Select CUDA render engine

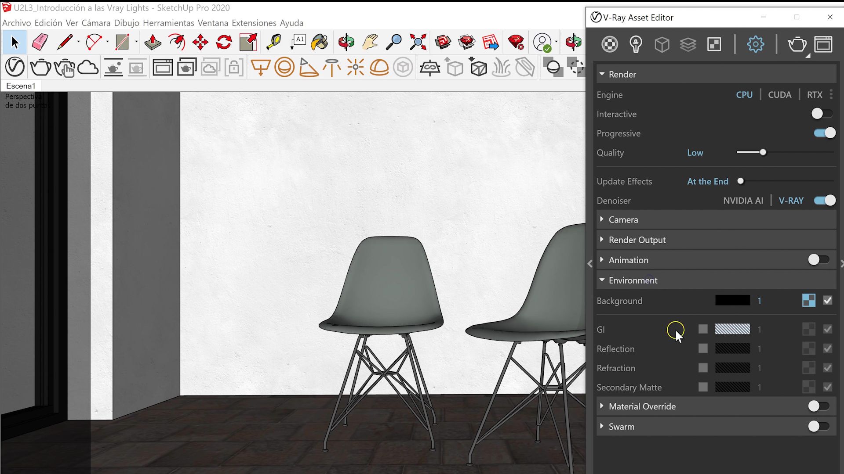tap(779, 95)
